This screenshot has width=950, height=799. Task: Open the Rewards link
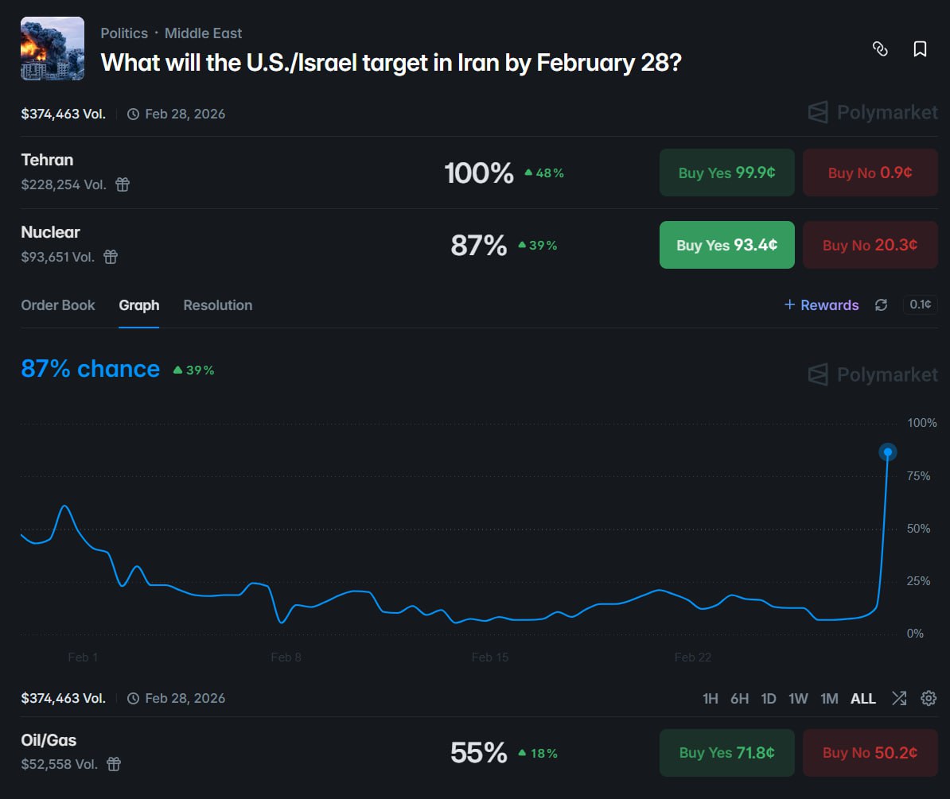tap(821, 304)
